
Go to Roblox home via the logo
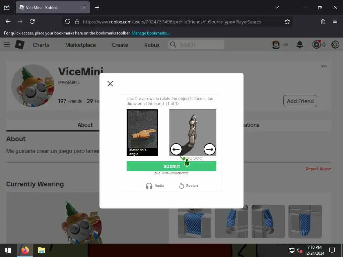click(x=20, y=45)
